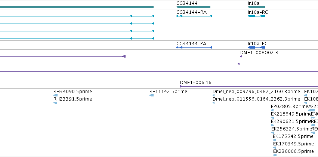Click the Dmel_neb_009796_0387_2160.3prime label
The height and width of the screenshot is (157, 318).
pos(256,92)
